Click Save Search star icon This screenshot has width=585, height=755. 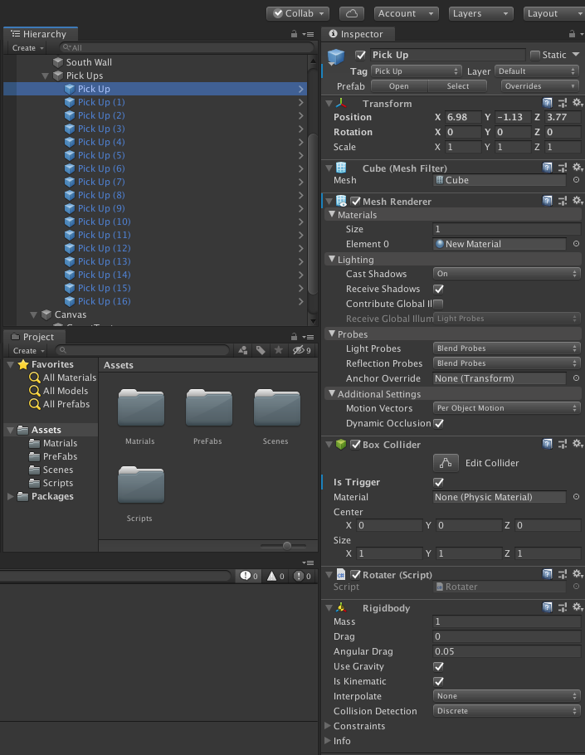coord(278,350)
